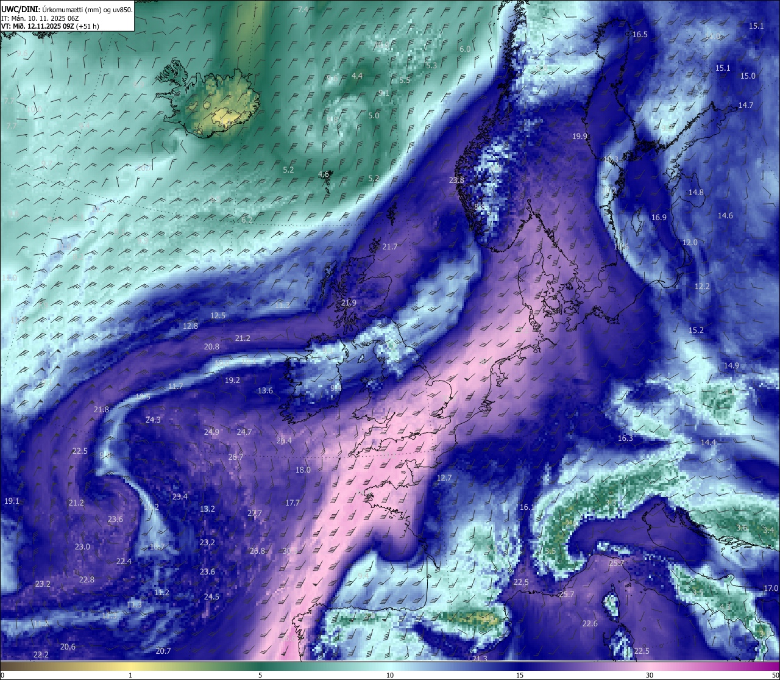
Task: Click the color scale tick labeled 30
Action: (650, 675)
